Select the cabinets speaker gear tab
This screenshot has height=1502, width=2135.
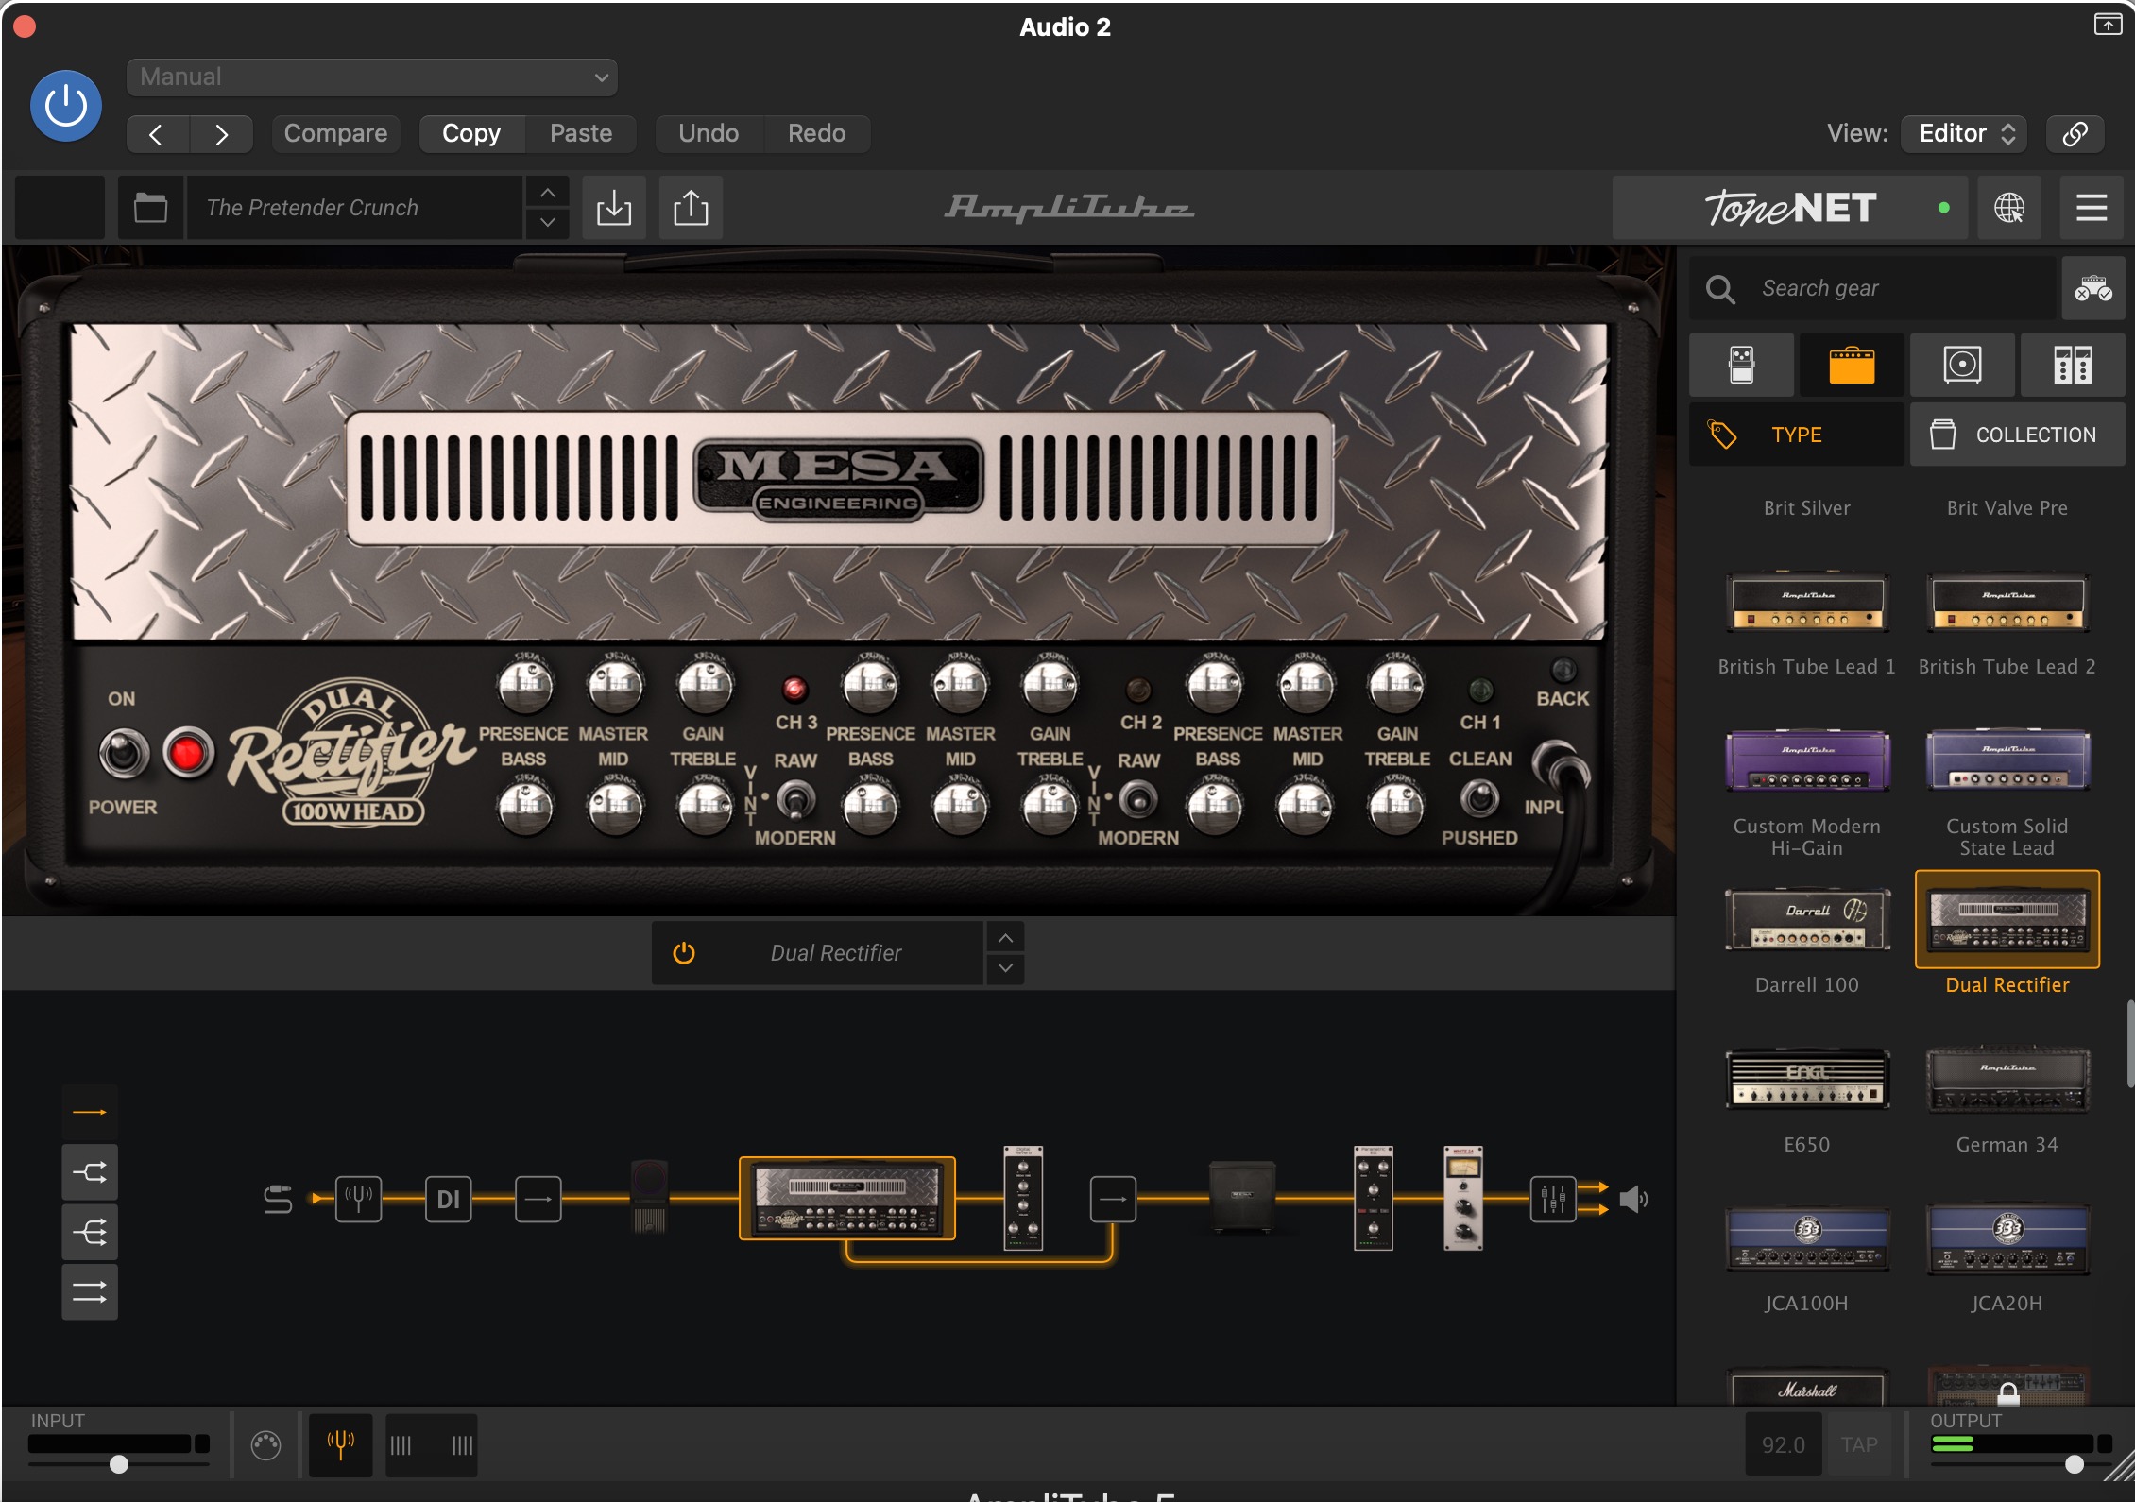1962,365
